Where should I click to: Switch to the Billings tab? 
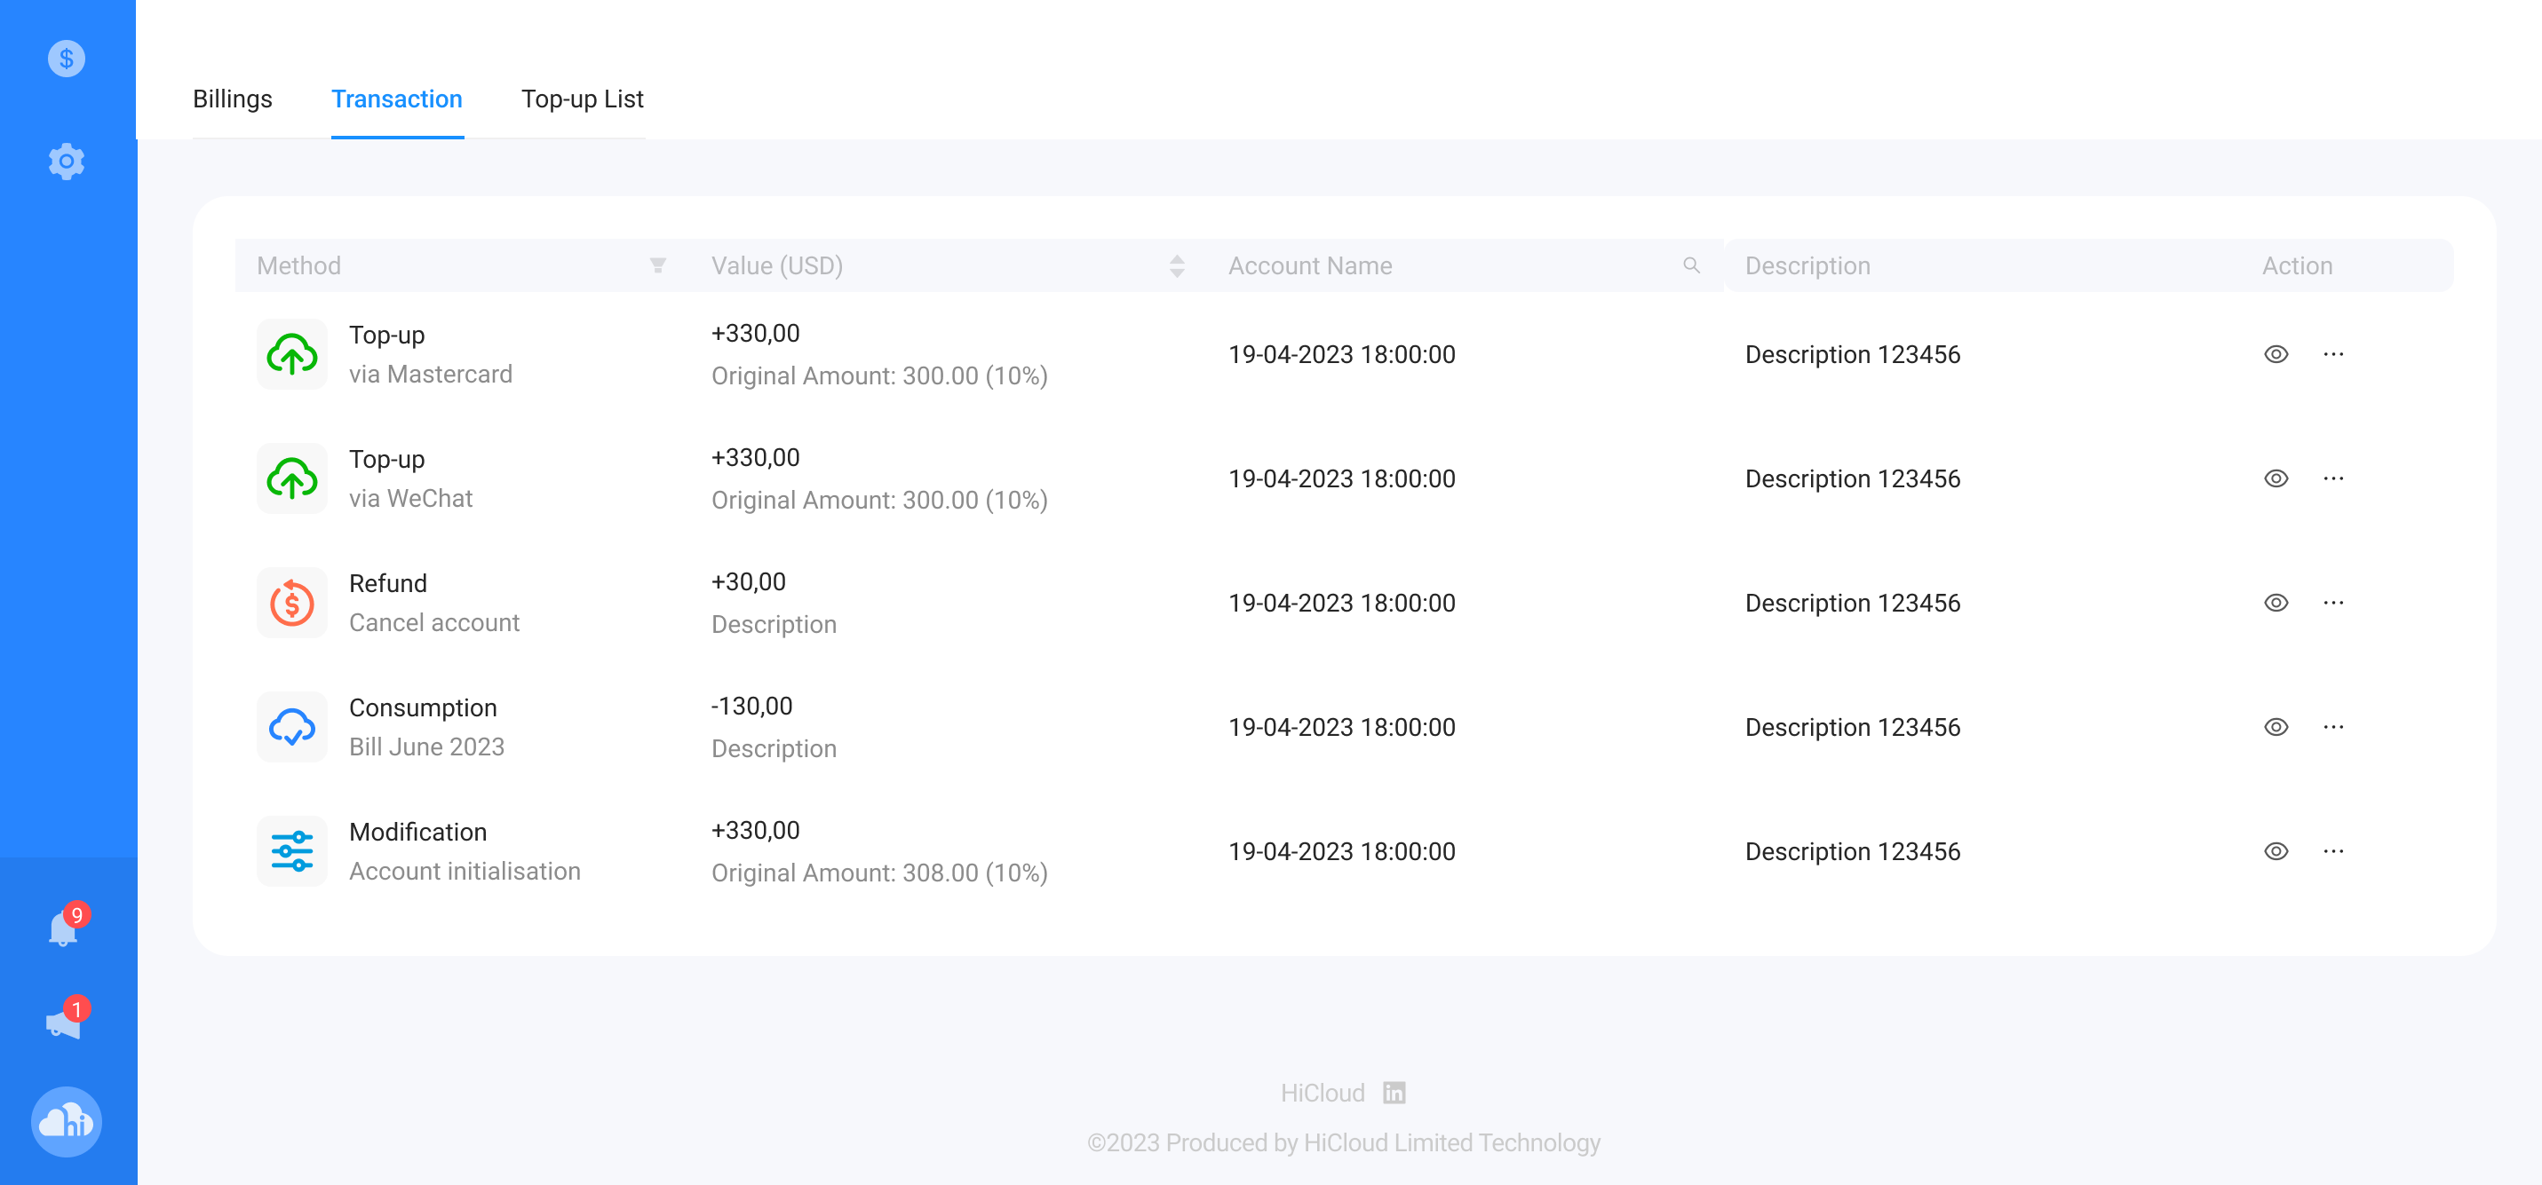232,99
